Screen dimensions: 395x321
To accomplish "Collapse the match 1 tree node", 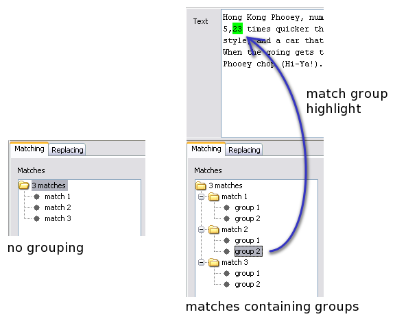I will pos(201,196).
